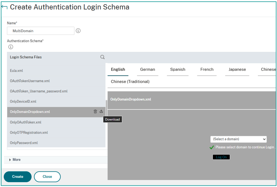
Task: Delete OnlyDomainDropdown.xml using trash icon
Action: tap(95, 111)
